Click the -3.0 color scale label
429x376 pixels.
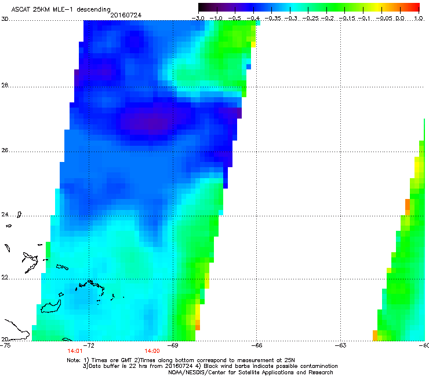click(x=198, y=19)
